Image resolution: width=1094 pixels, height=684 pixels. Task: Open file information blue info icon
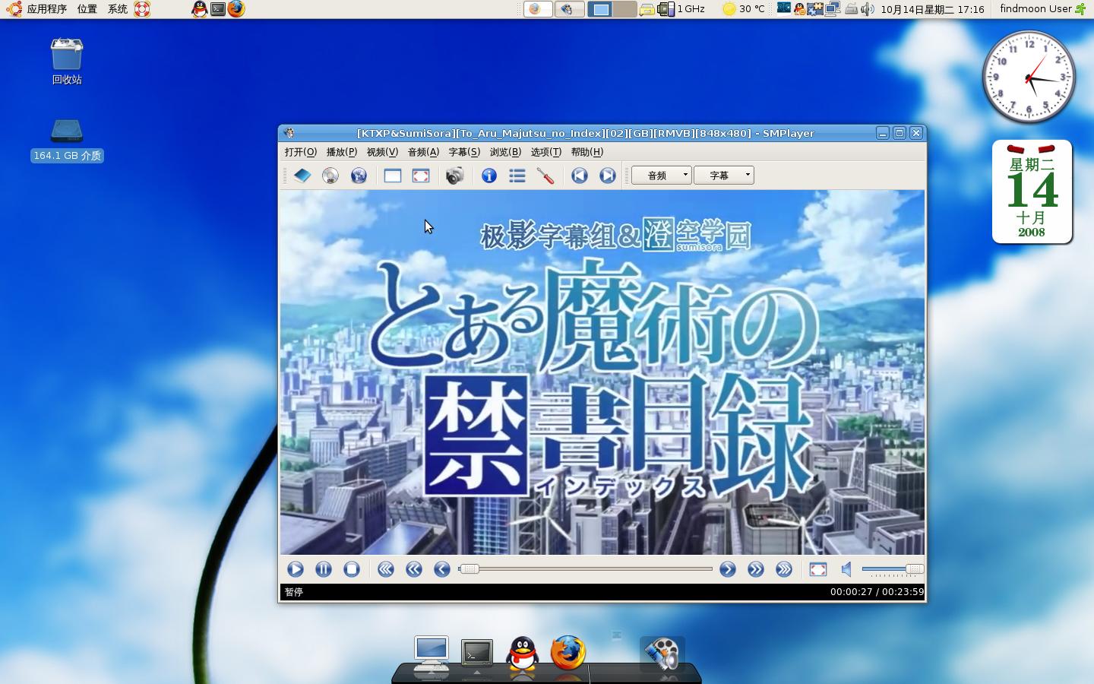point(489,176)
